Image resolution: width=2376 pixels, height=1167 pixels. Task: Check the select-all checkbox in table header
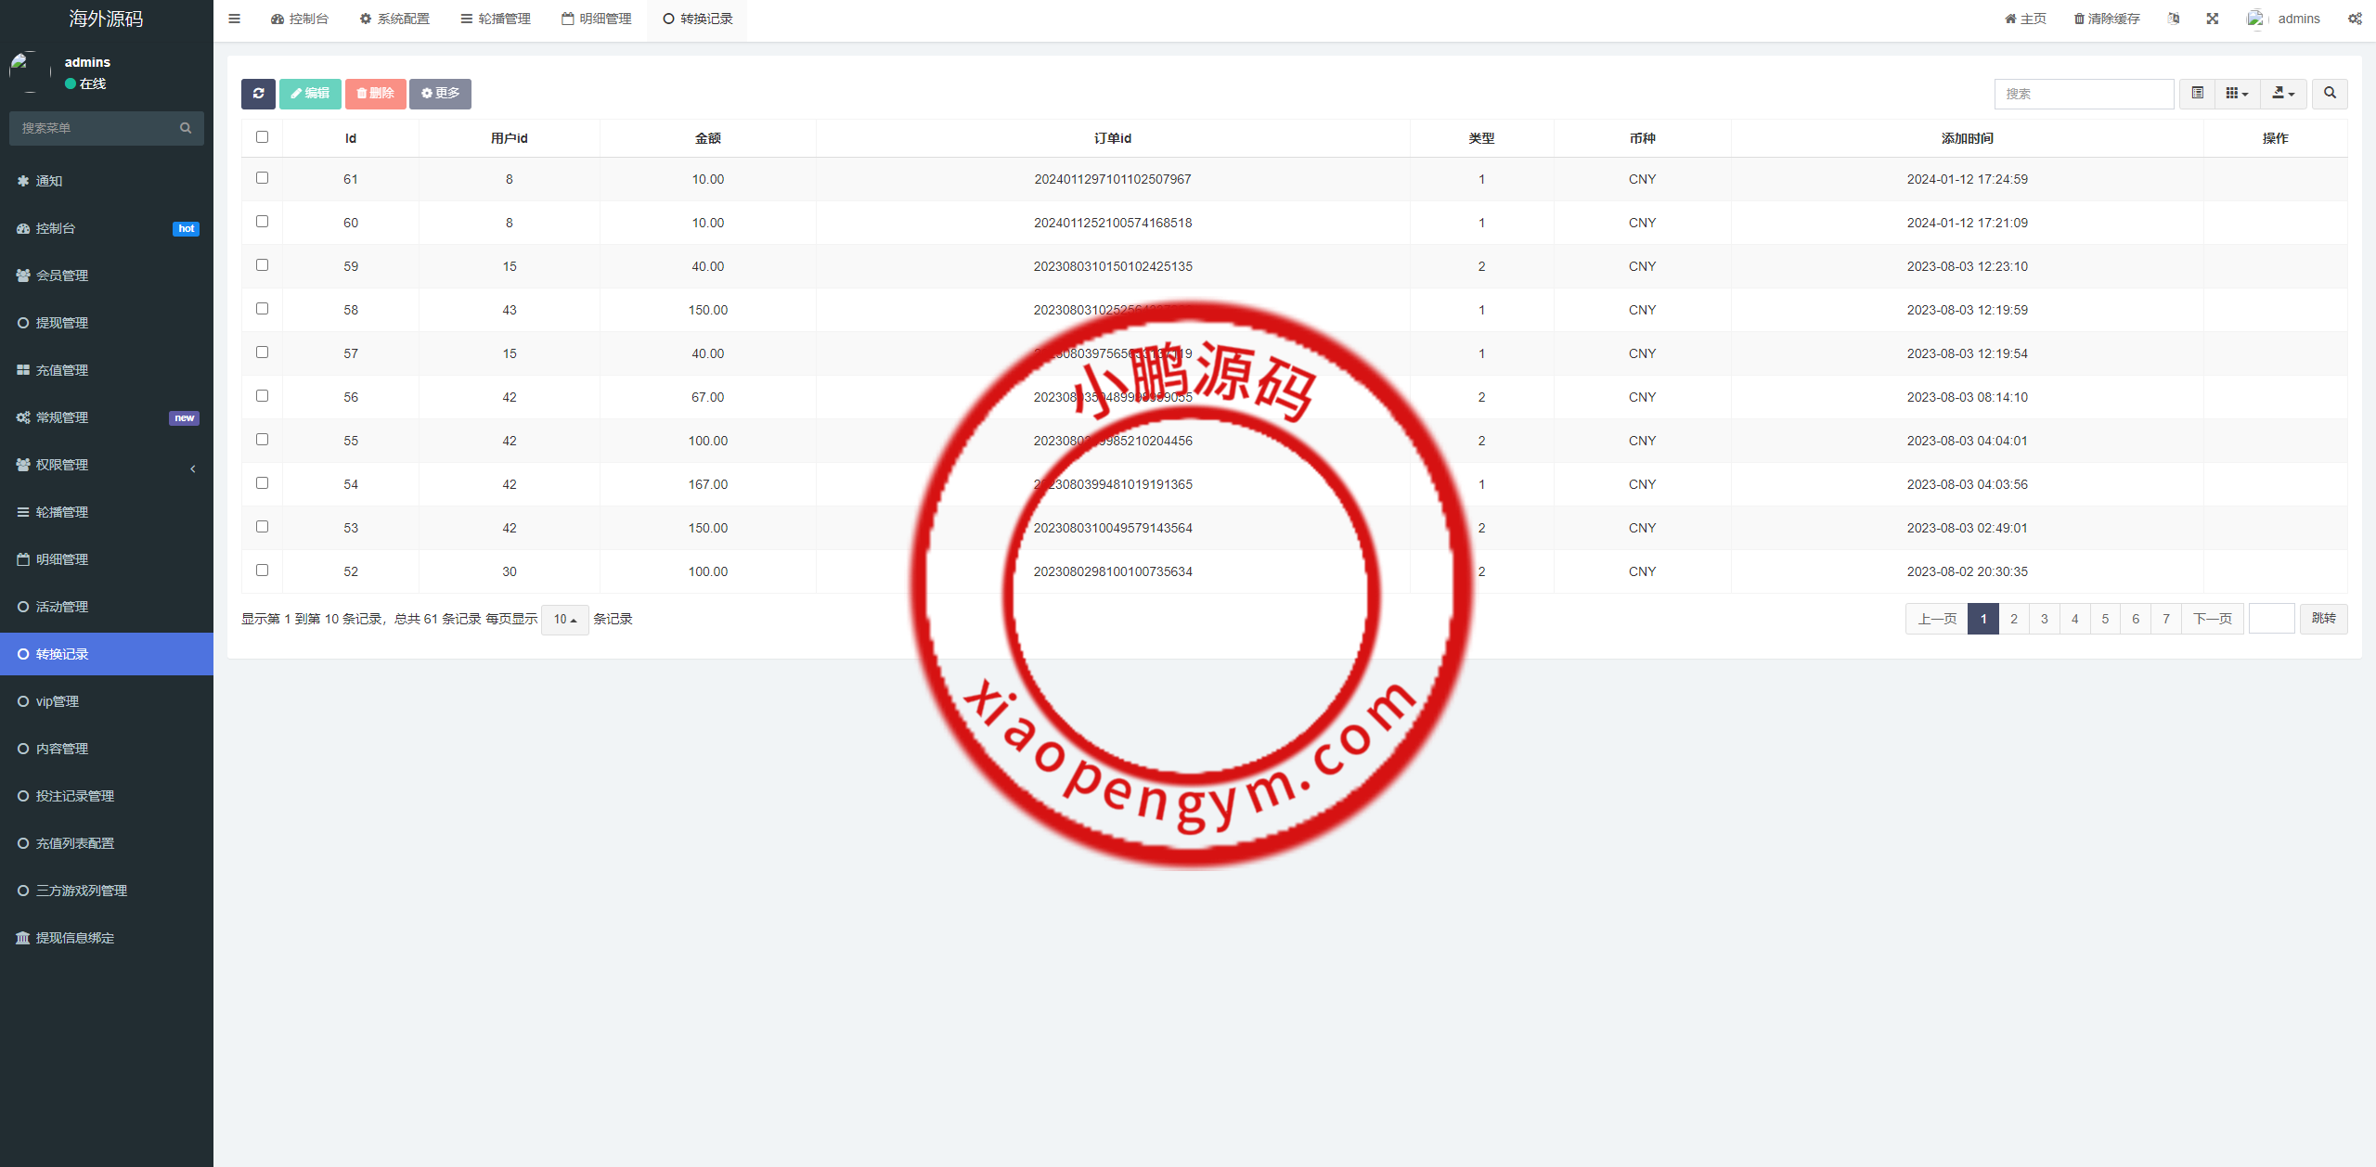[x=262, y=136]
